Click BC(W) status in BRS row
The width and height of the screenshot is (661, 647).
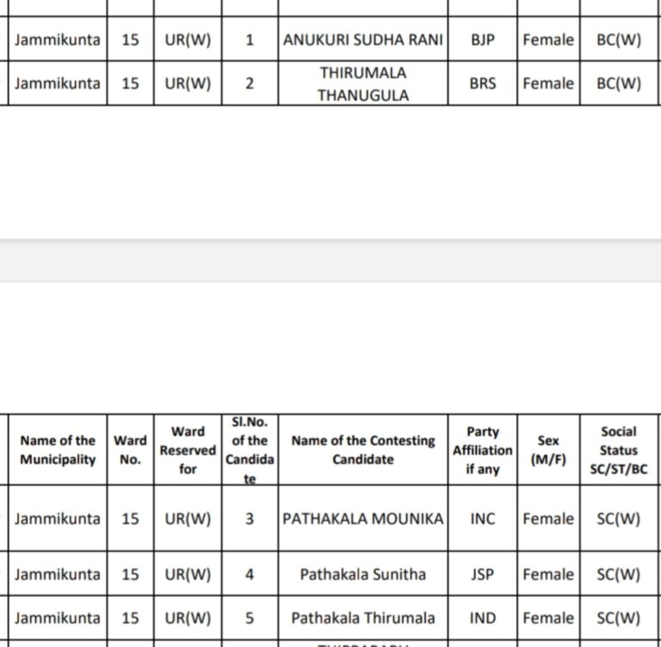(x=619, y=83)
